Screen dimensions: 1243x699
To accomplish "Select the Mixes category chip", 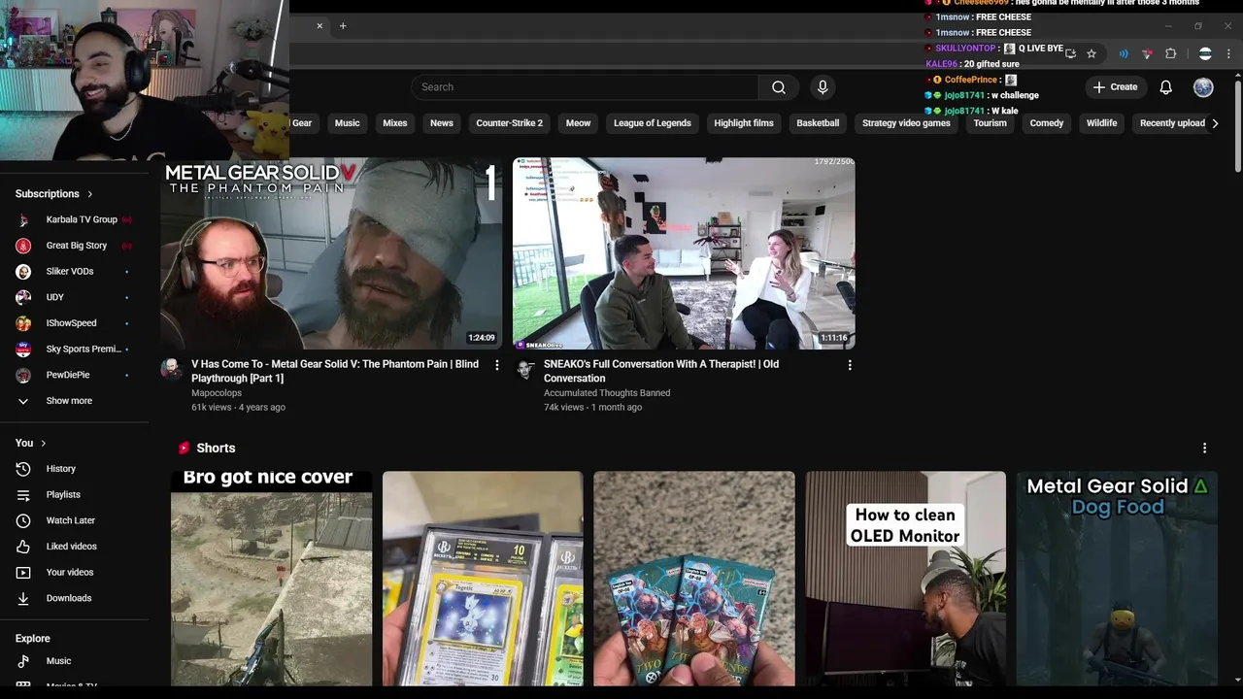I will tap(395, 123).
